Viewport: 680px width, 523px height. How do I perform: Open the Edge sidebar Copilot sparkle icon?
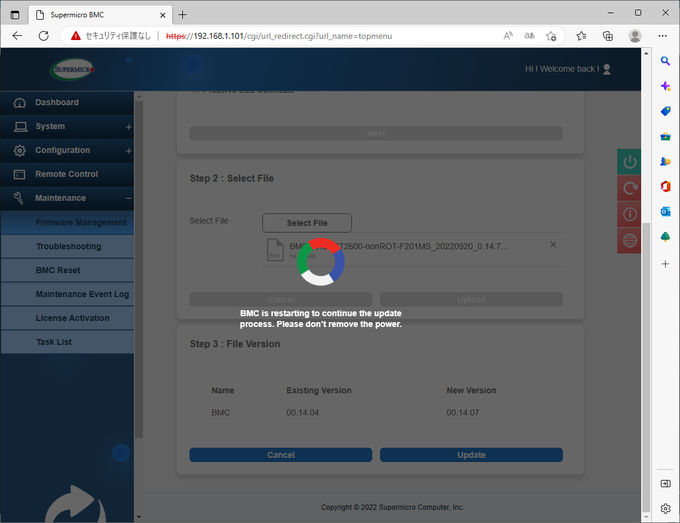[666, 86]
